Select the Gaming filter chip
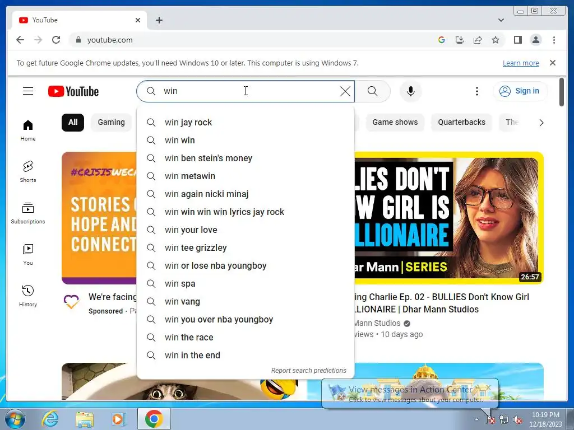574x430 pixels. (x=112, y=123)
